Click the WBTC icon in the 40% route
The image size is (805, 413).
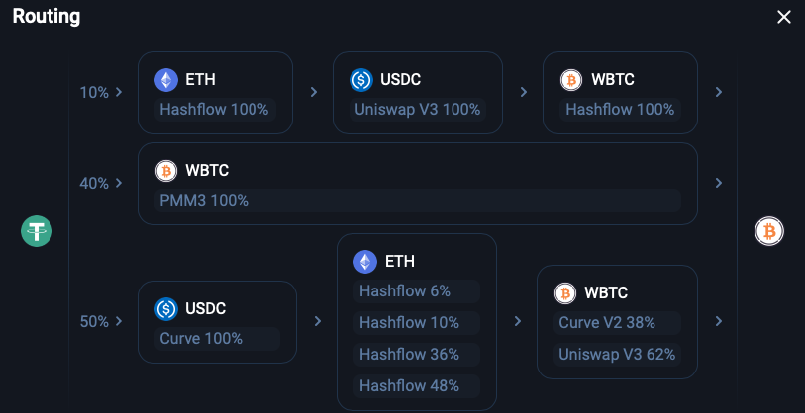(x=166, y=171)
